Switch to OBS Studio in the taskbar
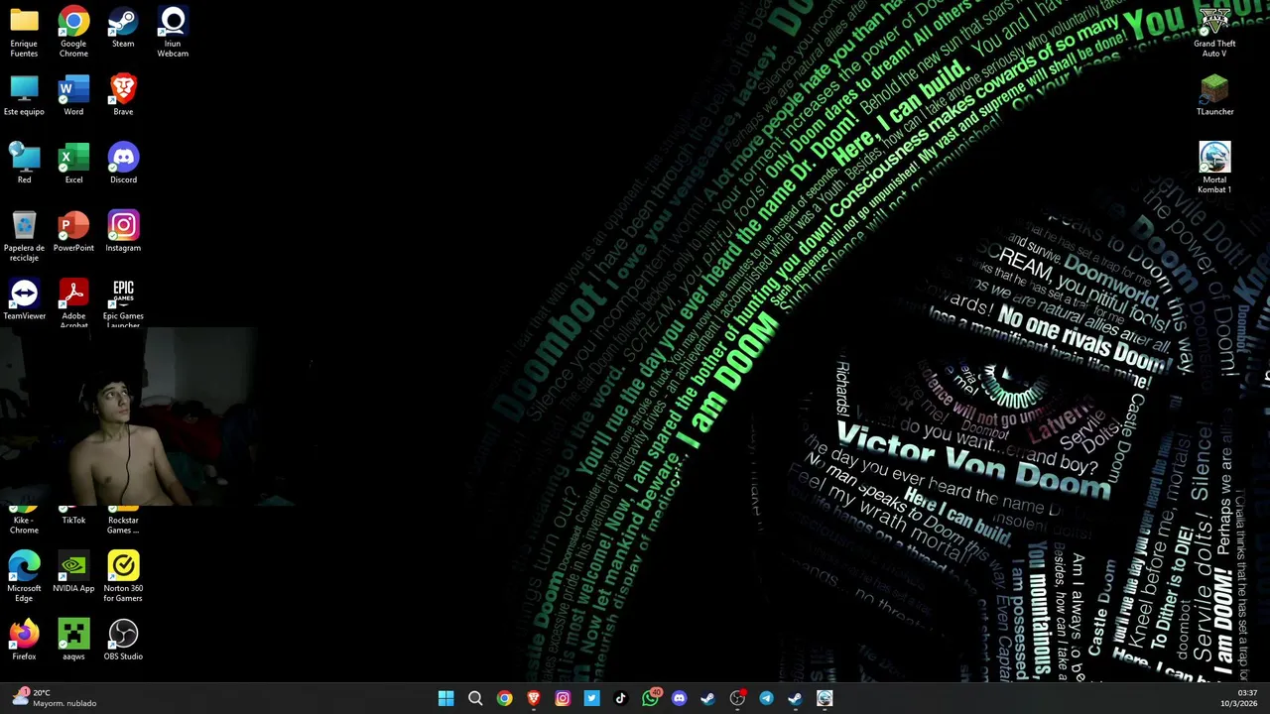1270x714 pixels. pyautogui.click(x=737, y=698)
